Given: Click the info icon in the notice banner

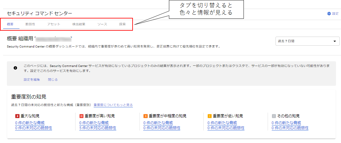Looking at the screenshot, I should 15,68.
